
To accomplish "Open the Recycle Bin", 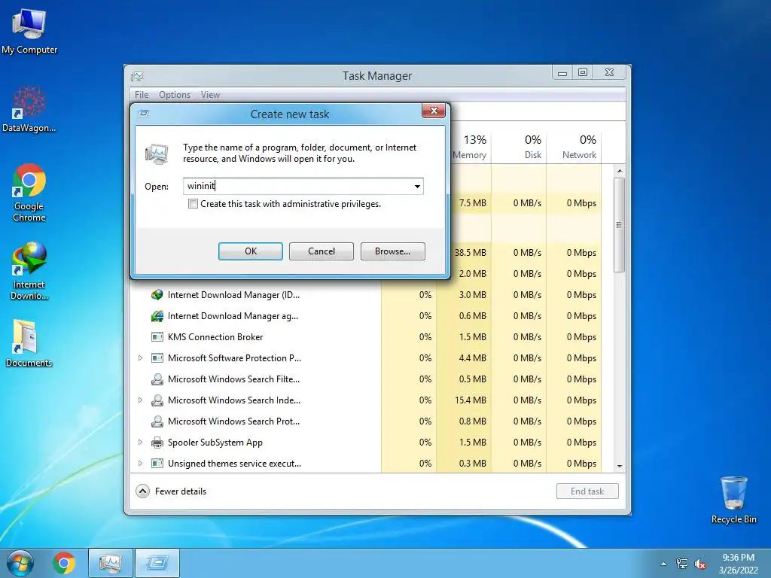I will click(x=733, y=500).
